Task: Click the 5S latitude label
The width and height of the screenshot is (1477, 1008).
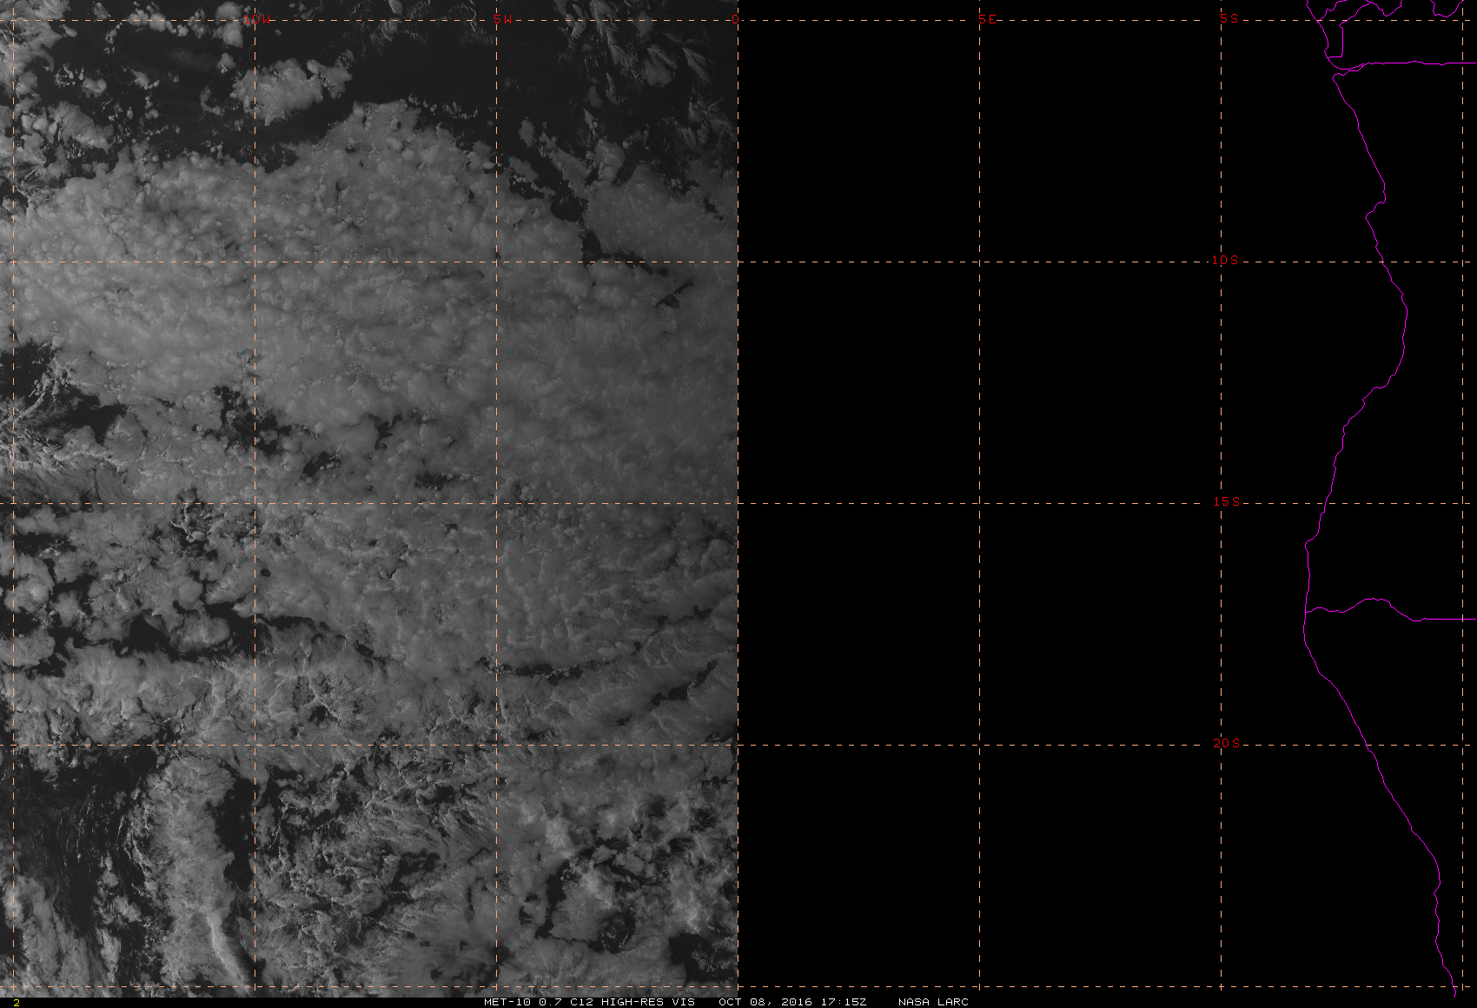Action: point(1229,18)
